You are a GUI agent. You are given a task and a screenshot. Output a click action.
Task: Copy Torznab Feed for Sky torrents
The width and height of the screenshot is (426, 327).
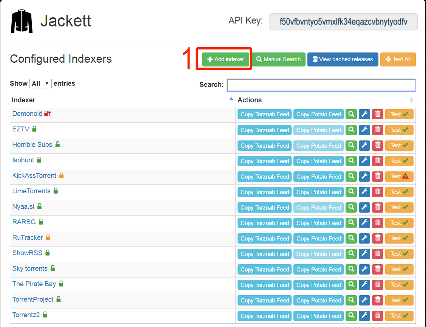pyautogui.click(x=265, y=269)
